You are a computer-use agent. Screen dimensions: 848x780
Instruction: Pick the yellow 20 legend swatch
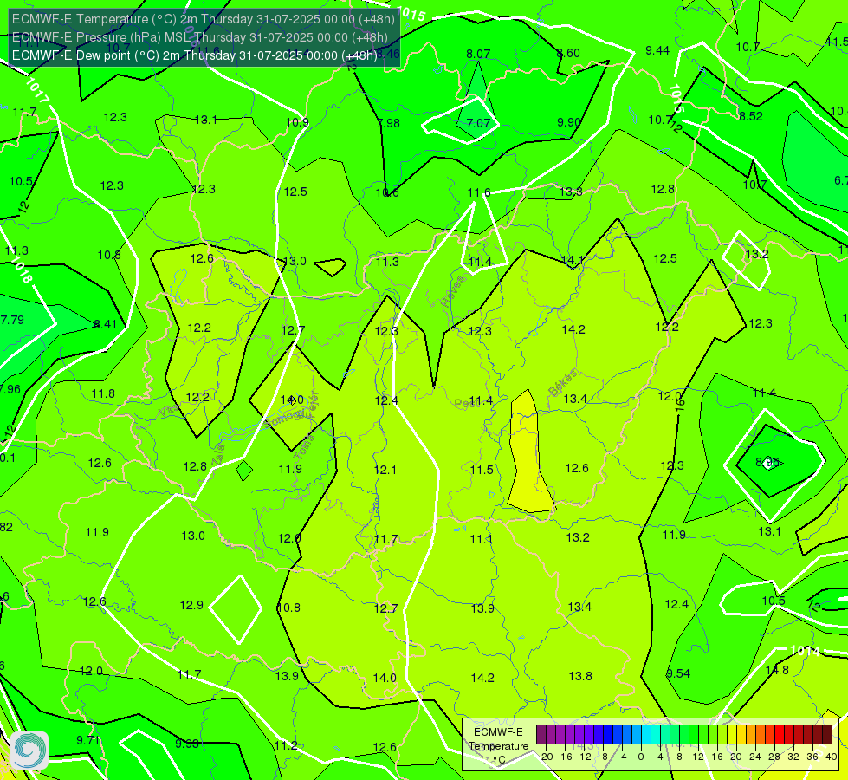coord(732,735)
